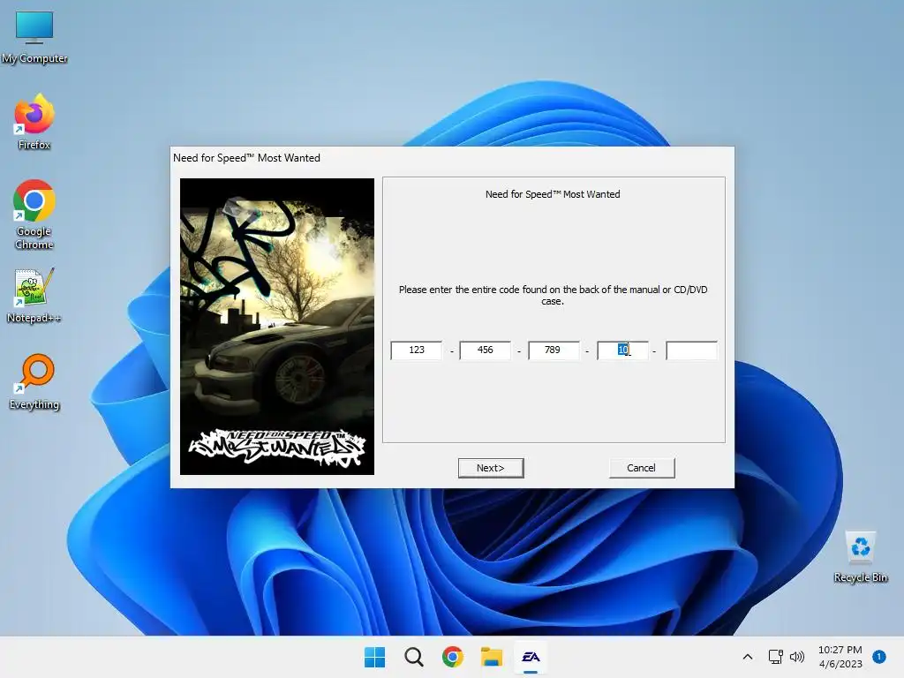Cancel the Need for Speed installer
This screenshot has height=678, width=904.
coord(641,468)
